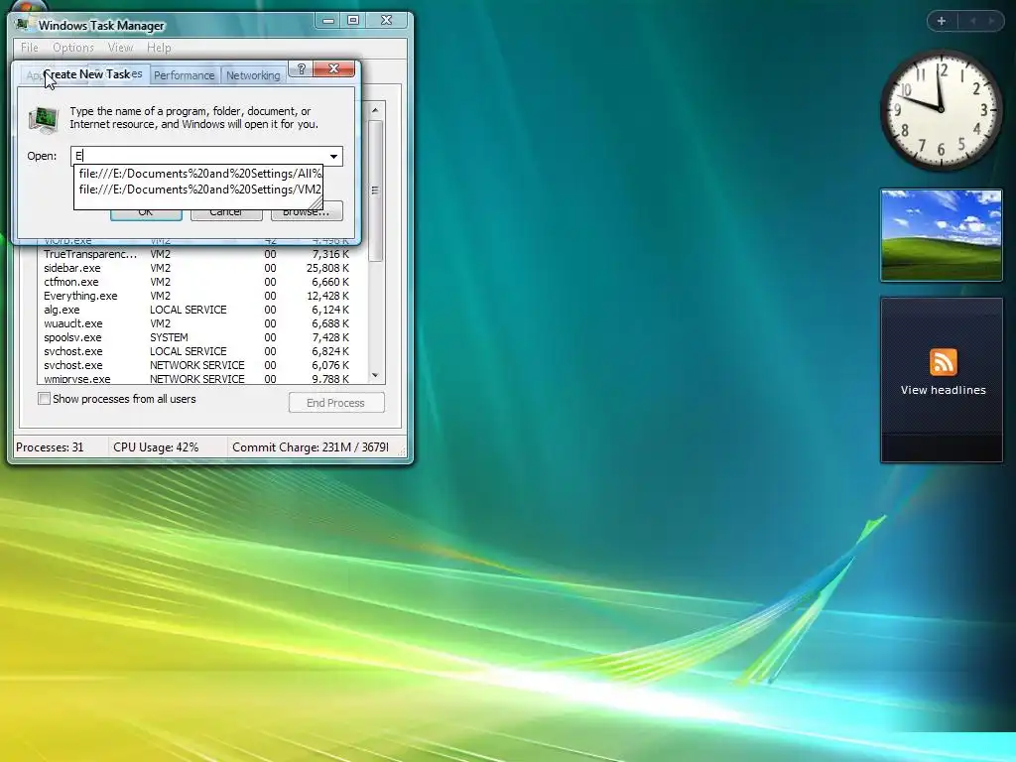The image size is (1016, 762).
Task: Click the sidebar next page arrow
Action: click(991, 21)
